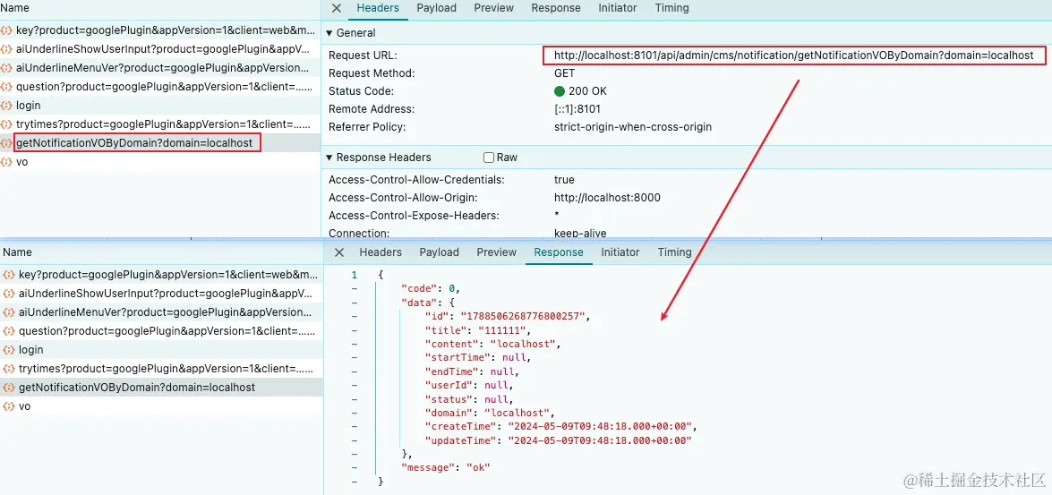This screenshot has height=495, width=1052.
Task: Click the JSON icon beside upper vo request
Action: tap(6, 162)
